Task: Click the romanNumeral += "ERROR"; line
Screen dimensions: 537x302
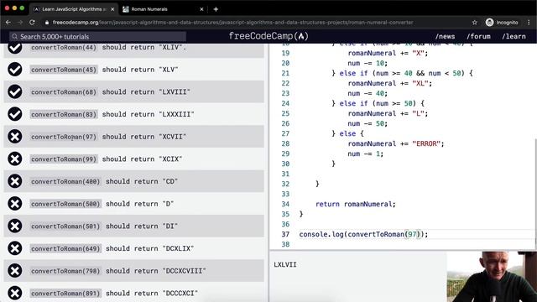Action: 395,143
